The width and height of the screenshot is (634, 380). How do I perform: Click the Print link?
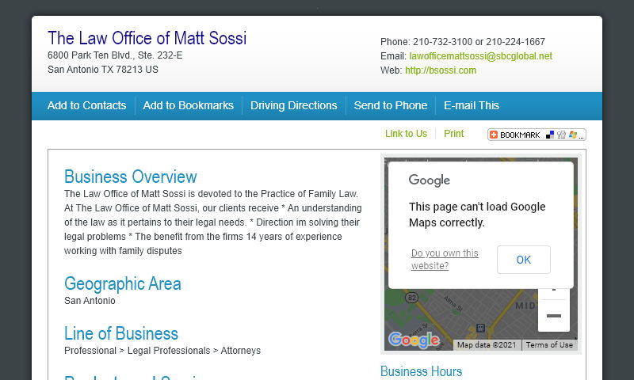[454, 134]
